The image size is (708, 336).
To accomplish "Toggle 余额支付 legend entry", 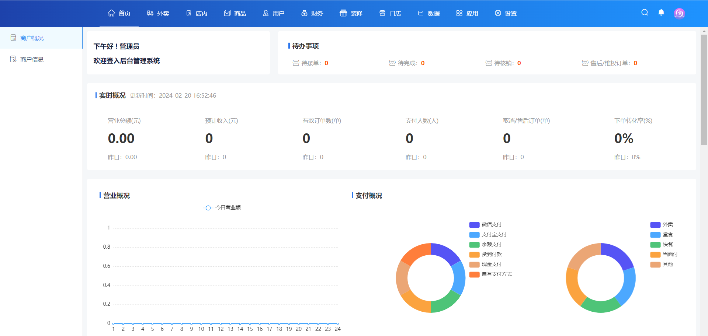I will tap(485, 244).
